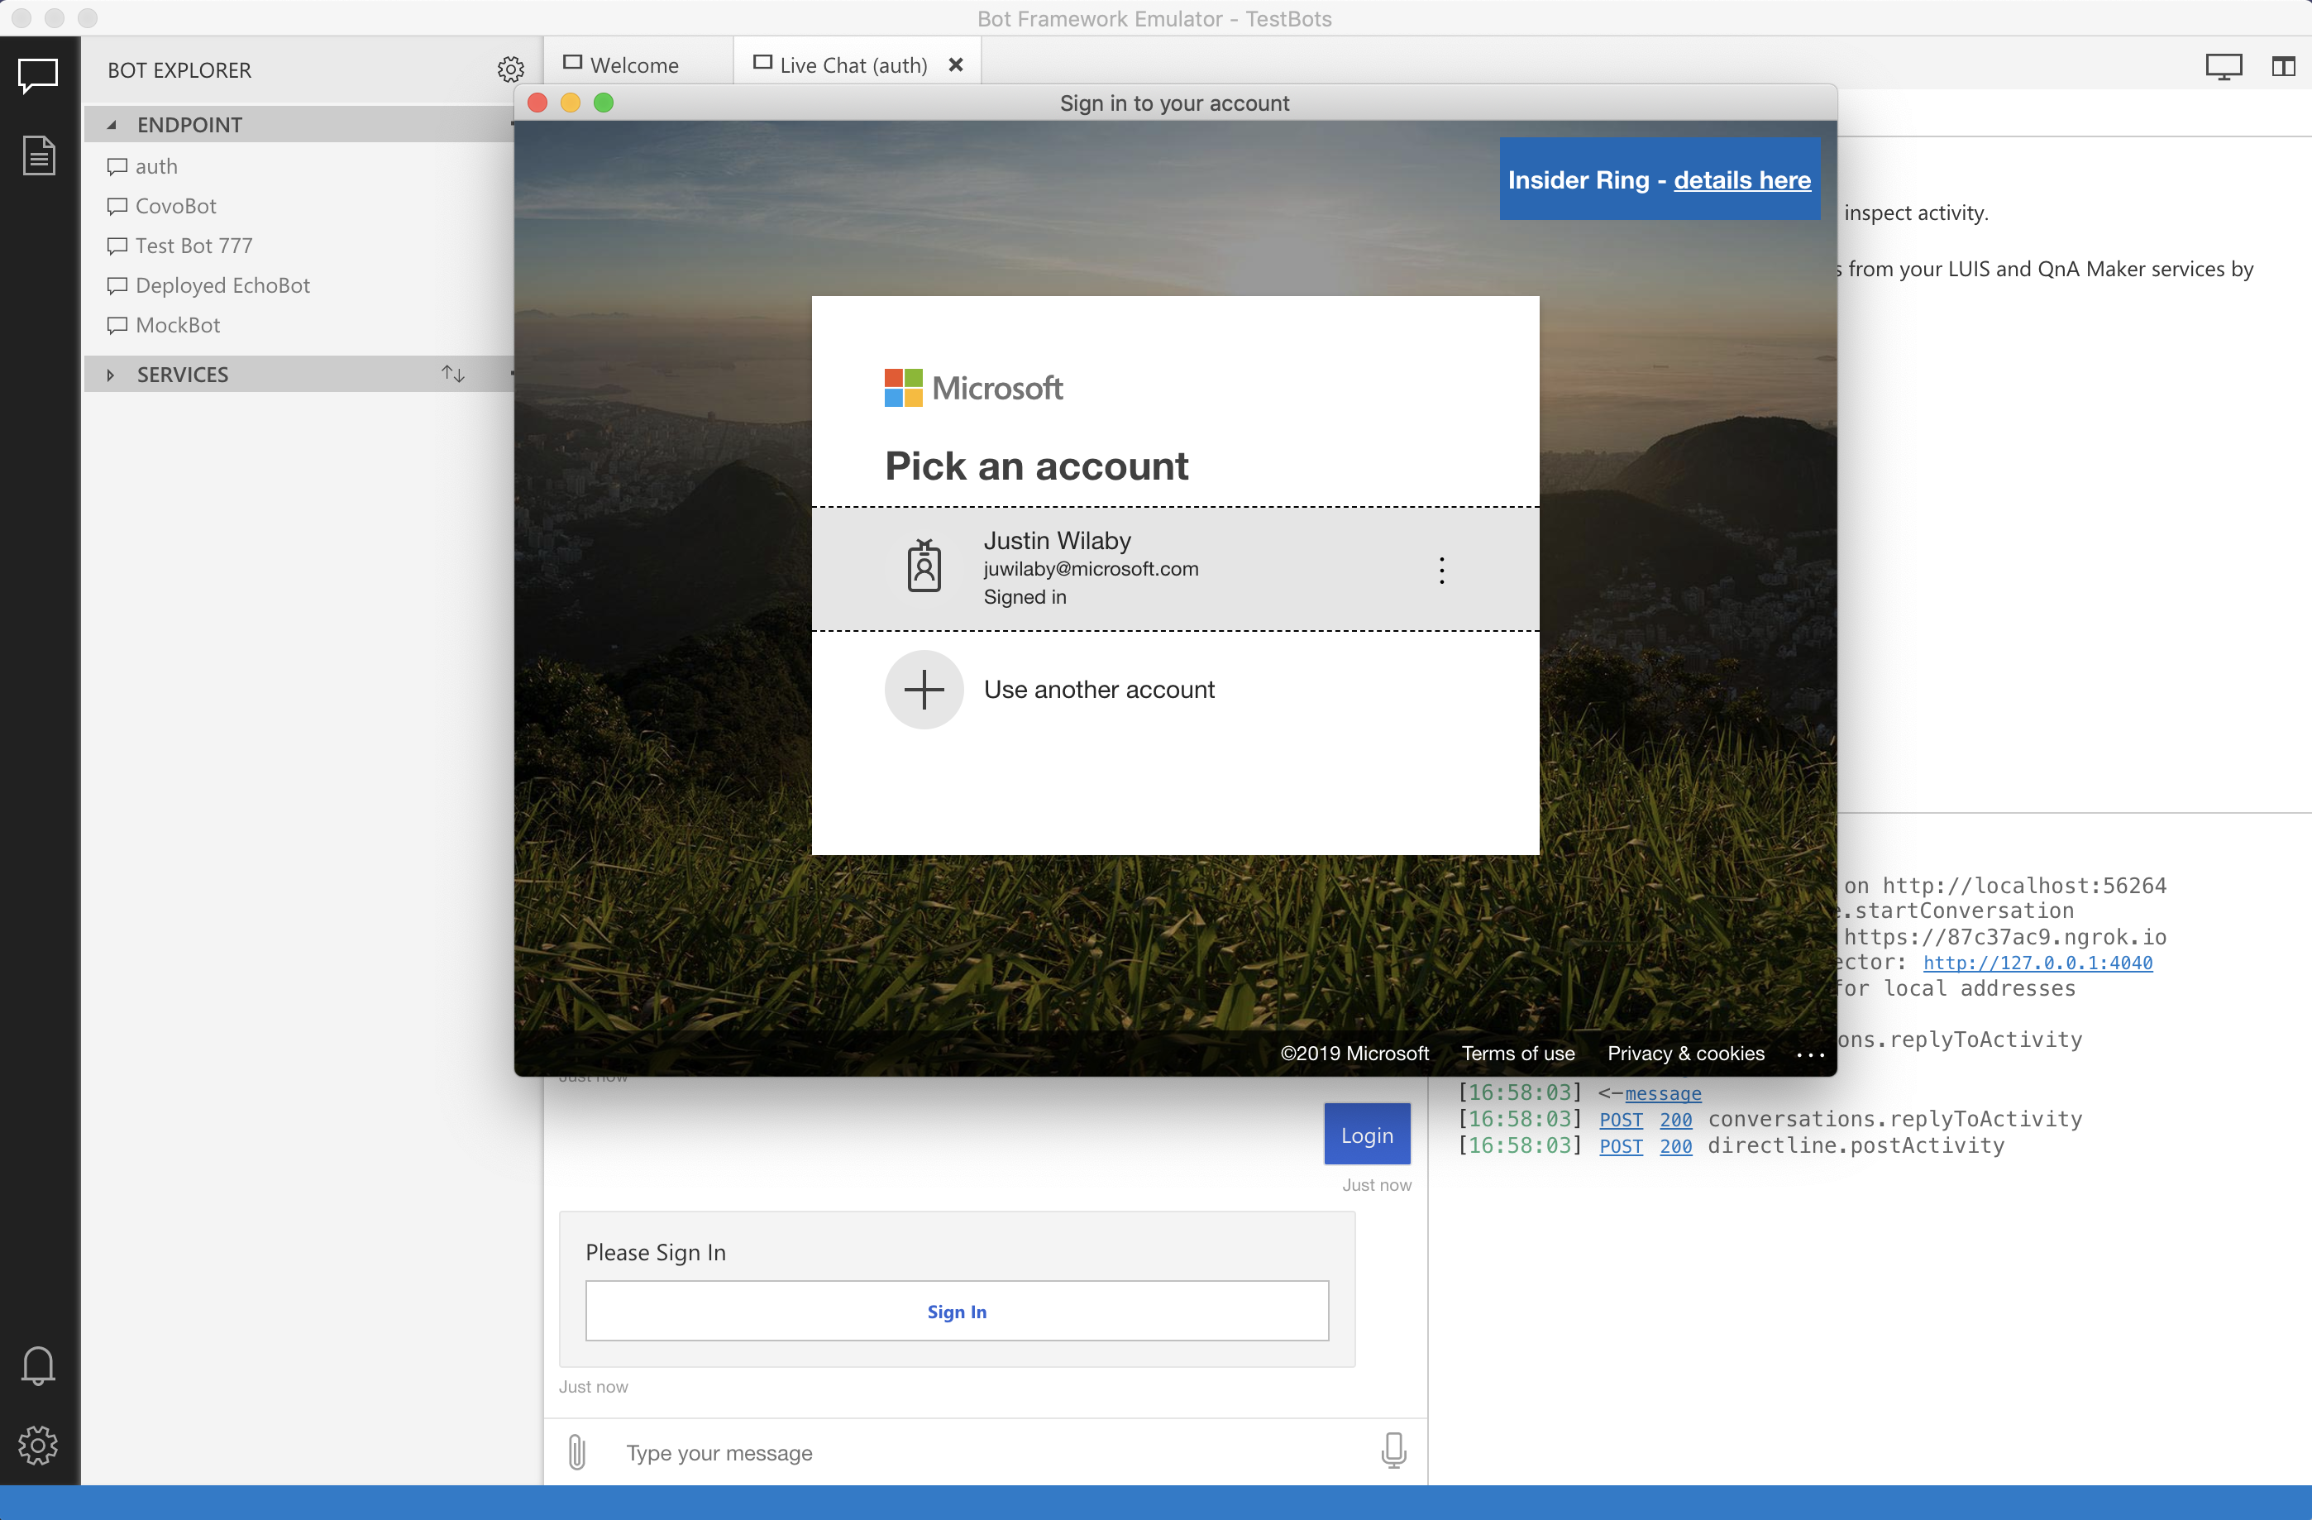
Task: Inspect the message log link
Action: (1662, 1093)
